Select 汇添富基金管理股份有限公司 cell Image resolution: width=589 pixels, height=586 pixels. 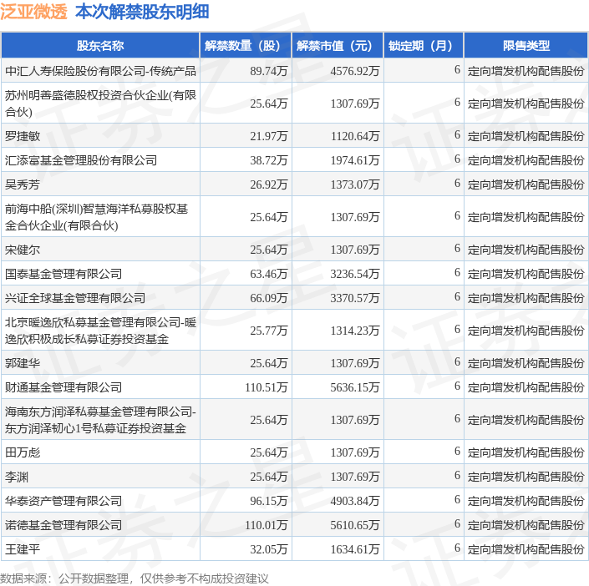[x=100, y=160]
